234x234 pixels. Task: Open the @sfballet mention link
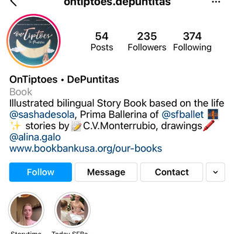coord(183,115)
